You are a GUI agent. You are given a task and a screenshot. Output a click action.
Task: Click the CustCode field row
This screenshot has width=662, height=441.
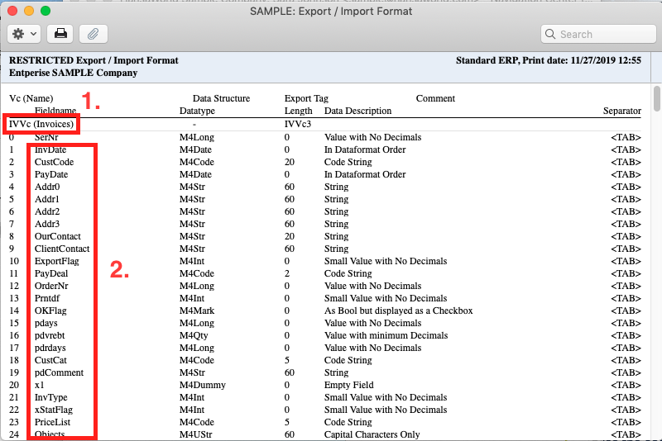[54, 162]
